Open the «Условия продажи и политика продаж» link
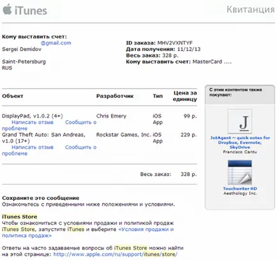This screenshot has width=277, height=260. pyautogui.click(x=87, y=233)
